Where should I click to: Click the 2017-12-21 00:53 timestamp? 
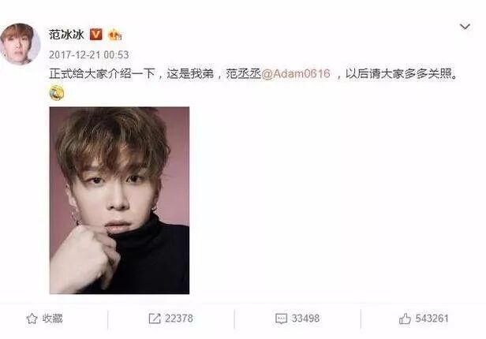[88, 55]
